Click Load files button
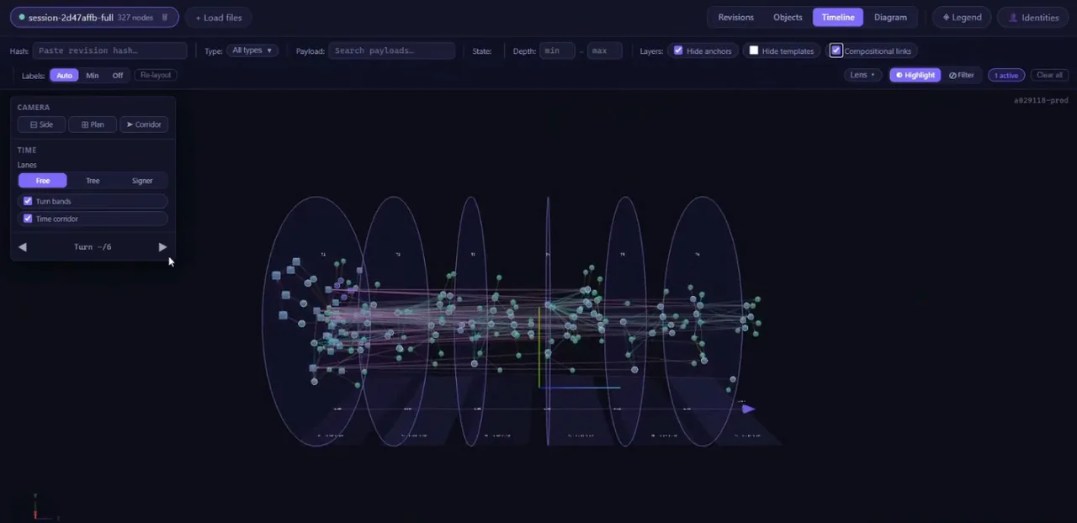 pos(218,17)
